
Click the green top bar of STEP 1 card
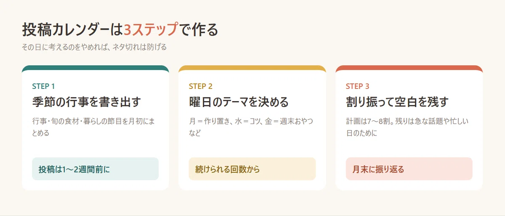coord(95,68)
